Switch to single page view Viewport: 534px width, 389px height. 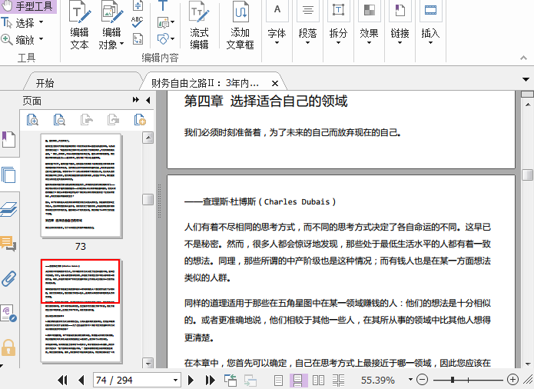tap(279, 380)
